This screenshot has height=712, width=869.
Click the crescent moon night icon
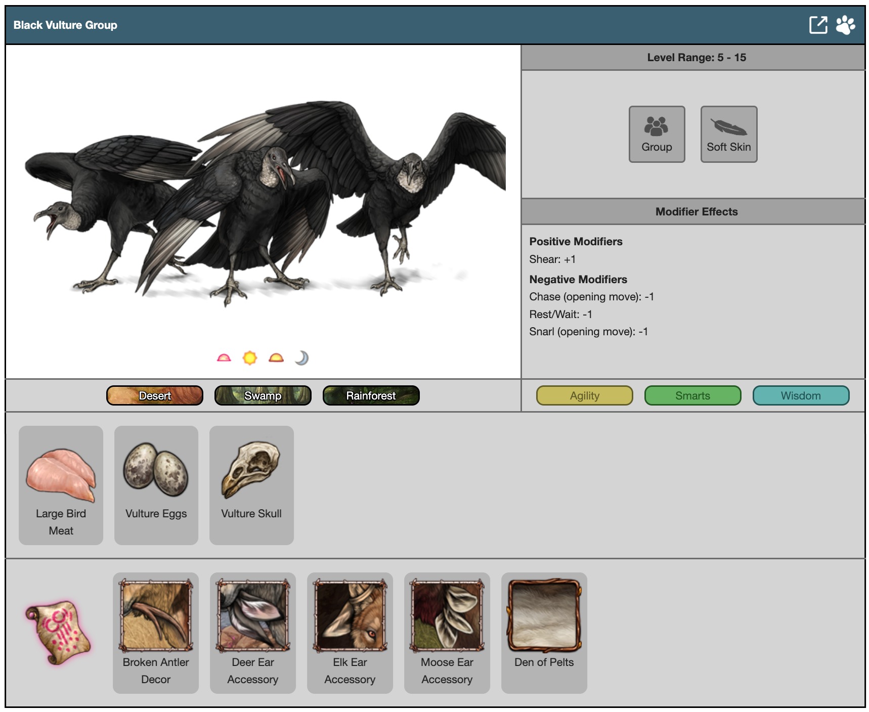[301, 358]
